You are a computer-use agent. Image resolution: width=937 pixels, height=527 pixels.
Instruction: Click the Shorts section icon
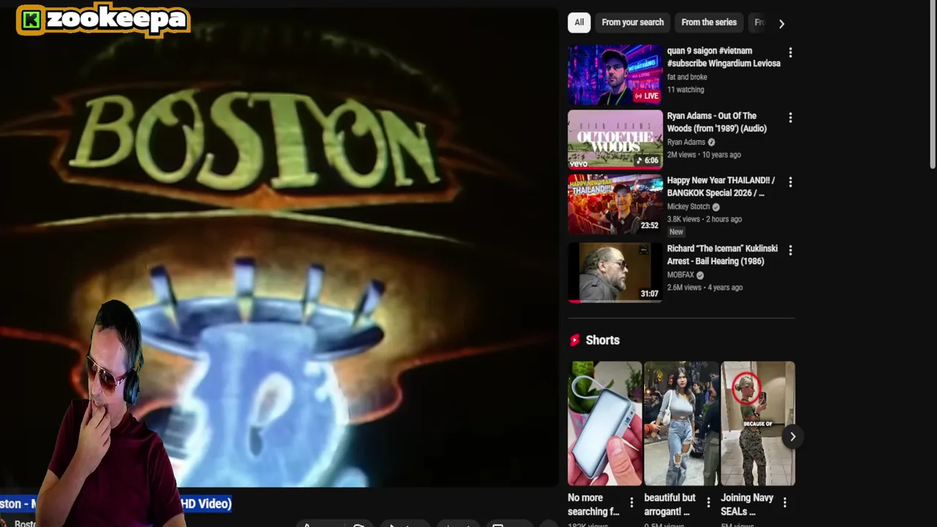point(575,340)
